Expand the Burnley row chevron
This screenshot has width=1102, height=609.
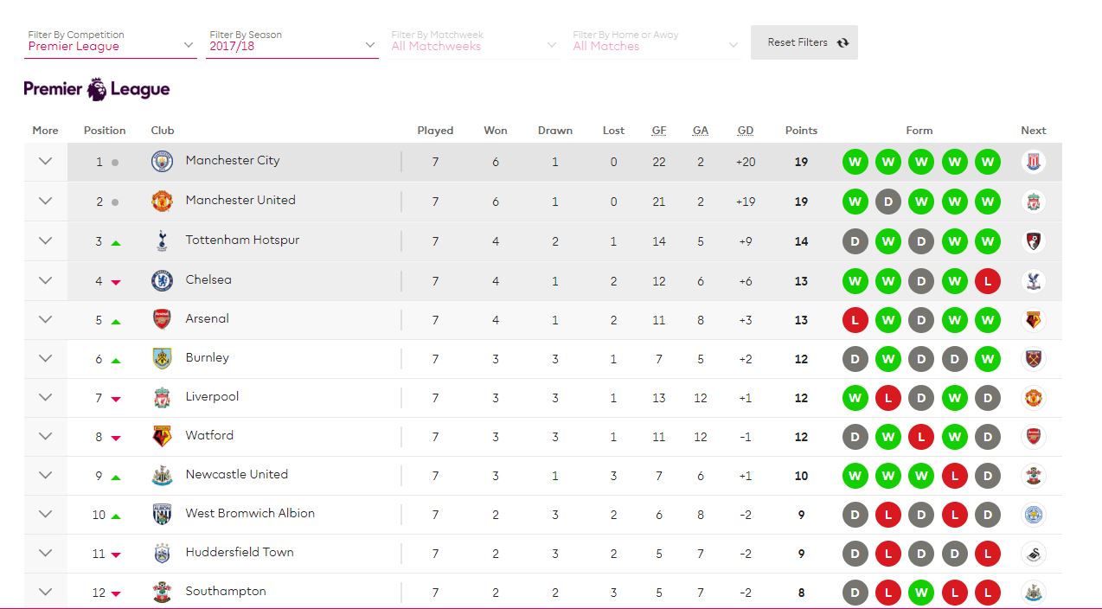coord(46,358)
